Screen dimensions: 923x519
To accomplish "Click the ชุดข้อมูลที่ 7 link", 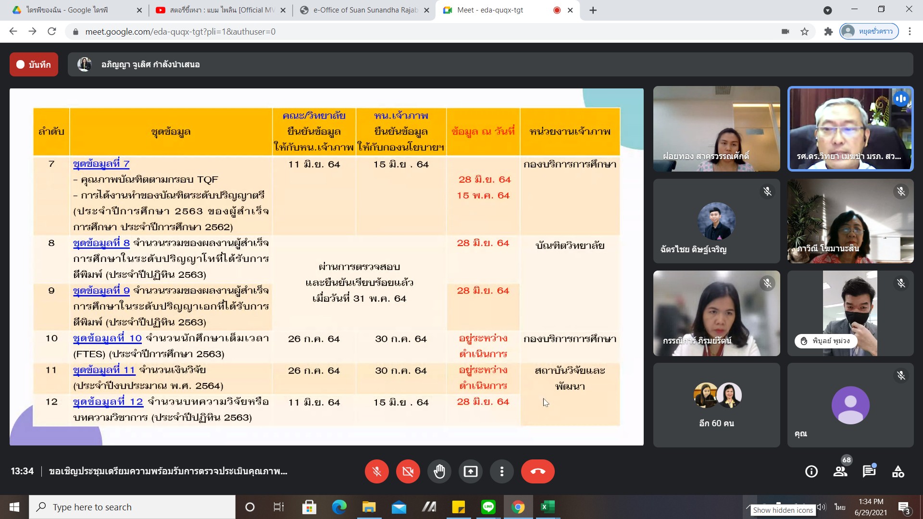I will click(x=101, y=164).
